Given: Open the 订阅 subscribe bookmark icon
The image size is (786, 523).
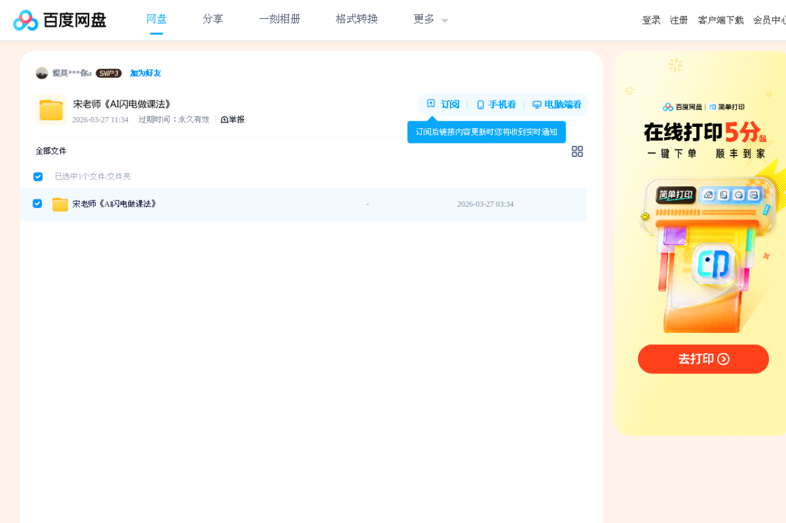Looking at the screenshot, I should pos(430,104).
